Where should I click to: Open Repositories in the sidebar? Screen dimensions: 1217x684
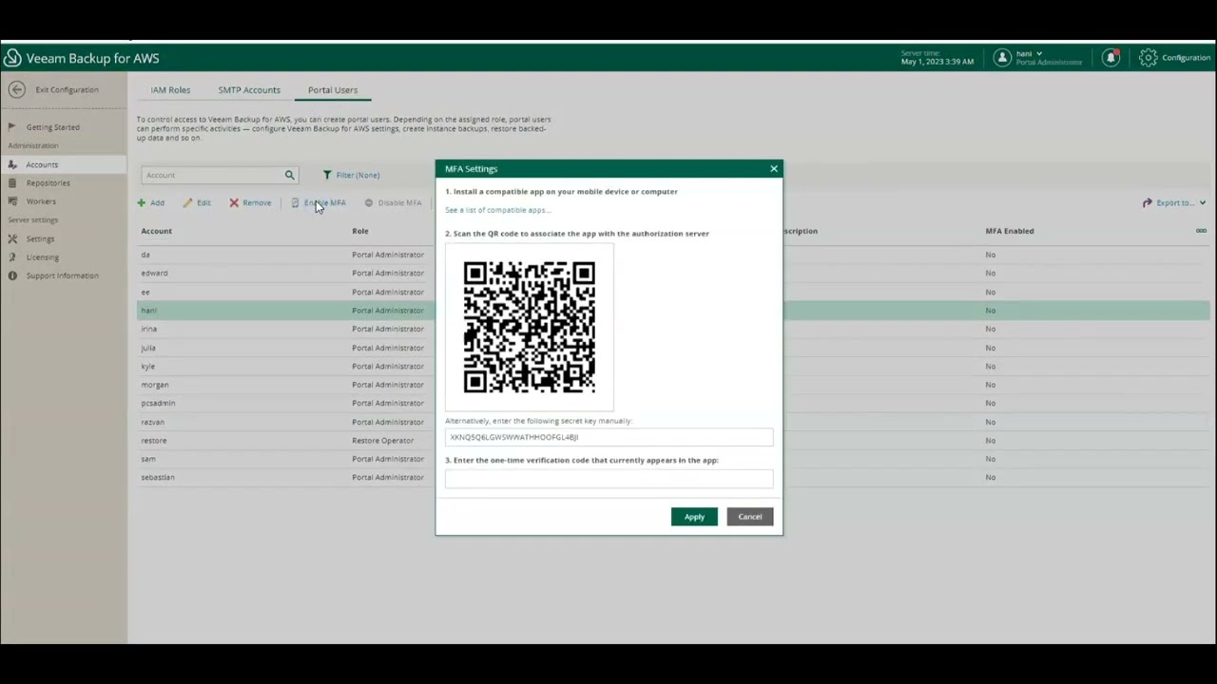coord(48,183)
